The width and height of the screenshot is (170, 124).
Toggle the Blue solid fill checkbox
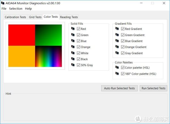pyautogui.click(x=78, y=41)
